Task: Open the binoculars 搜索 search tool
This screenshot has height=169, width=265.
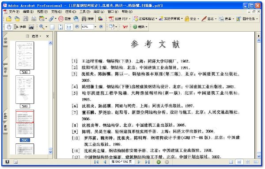Action: 87,18
